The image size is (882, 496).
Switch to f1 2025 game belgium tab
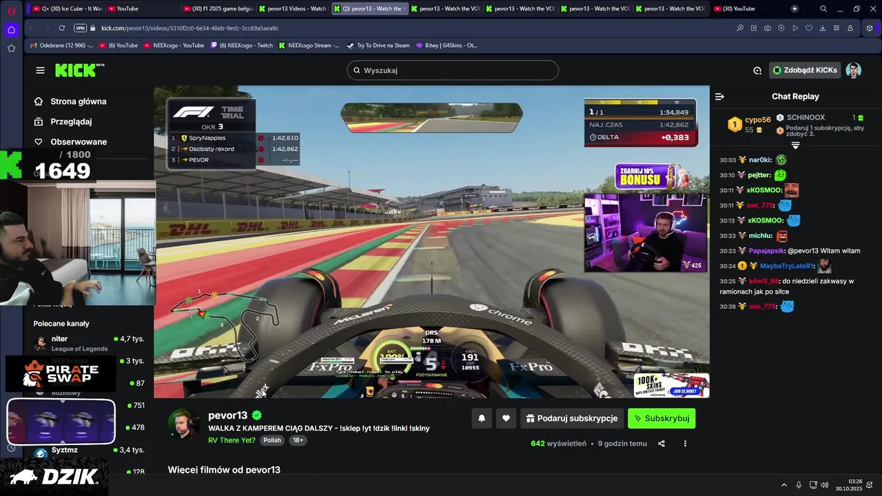pyautogui.click(x=217, y=8)
